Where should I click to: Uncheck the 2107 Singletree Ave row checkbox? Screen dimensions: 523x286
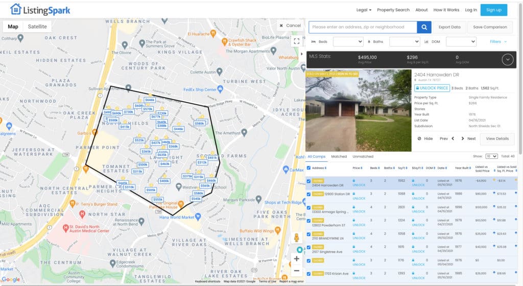tap(308, 247)
